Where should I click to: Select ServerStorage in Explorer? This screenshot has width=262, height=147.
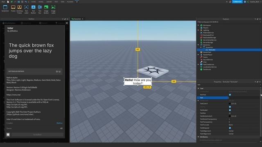208,42
